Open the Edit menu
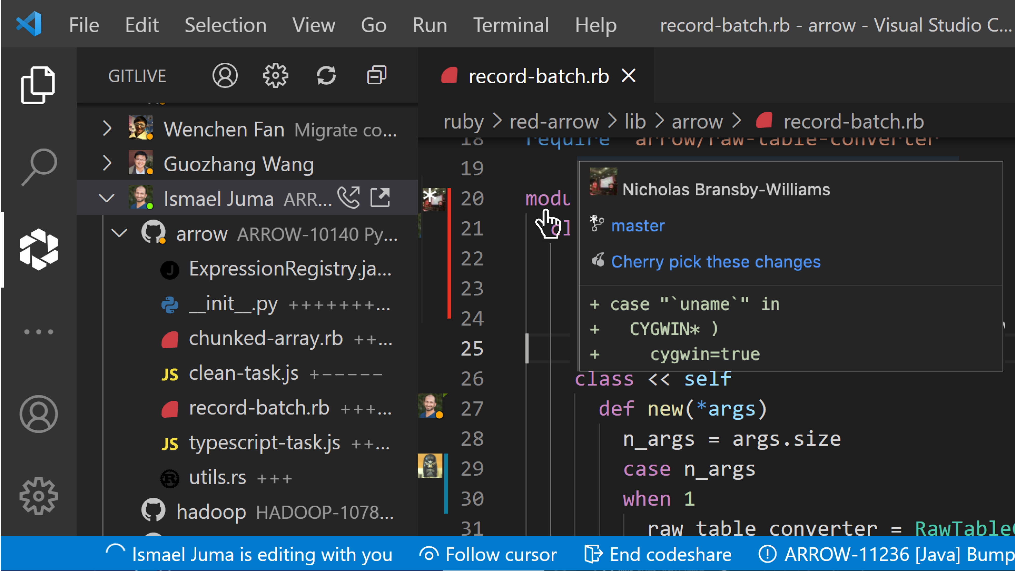 (x=142, y=25)
